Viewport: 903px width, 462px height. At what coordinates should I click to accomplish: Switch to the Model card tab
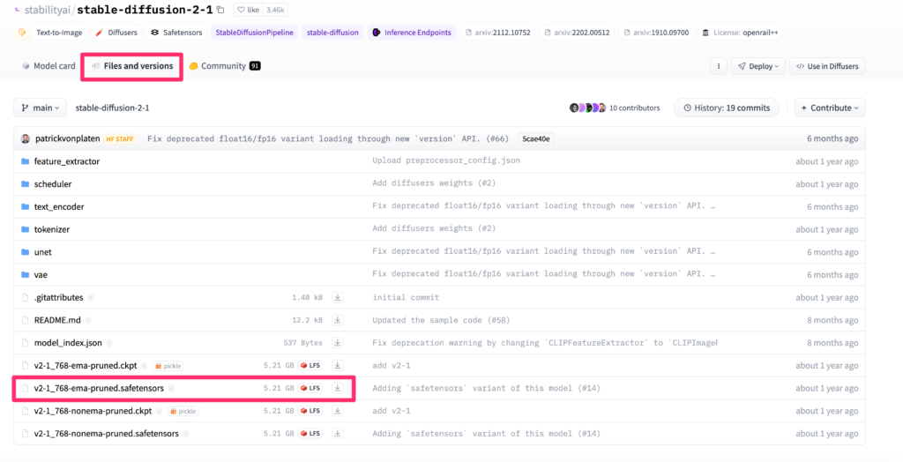pyautogui.click(x=49, y=66)
